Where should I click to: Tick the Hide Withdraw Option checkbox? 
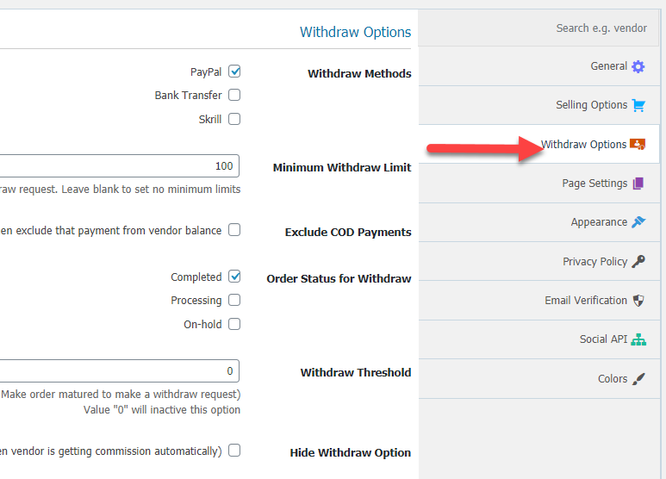click(x=234, y=450)
